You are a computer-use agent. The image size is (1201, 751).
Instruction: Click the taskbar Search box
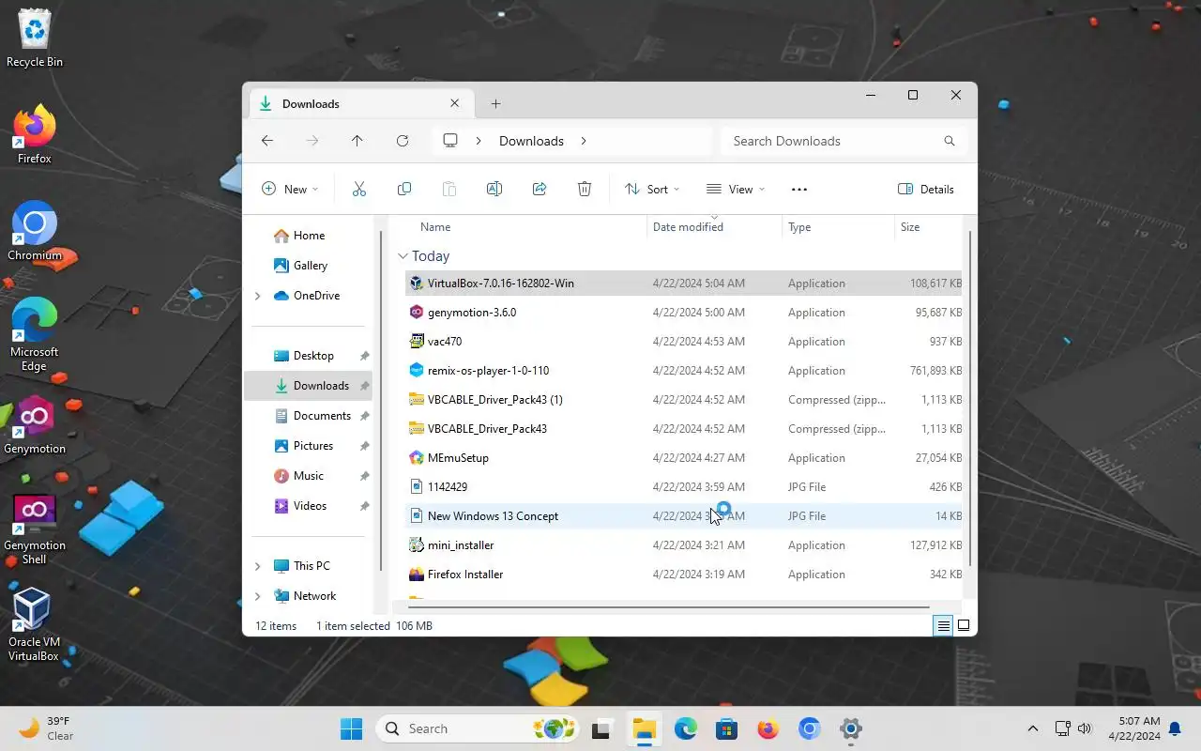coord(479,728)
